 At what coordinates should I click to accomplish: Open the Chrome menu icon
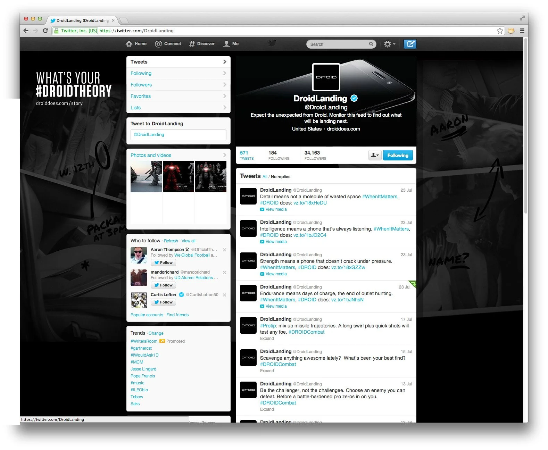(522, 31)
